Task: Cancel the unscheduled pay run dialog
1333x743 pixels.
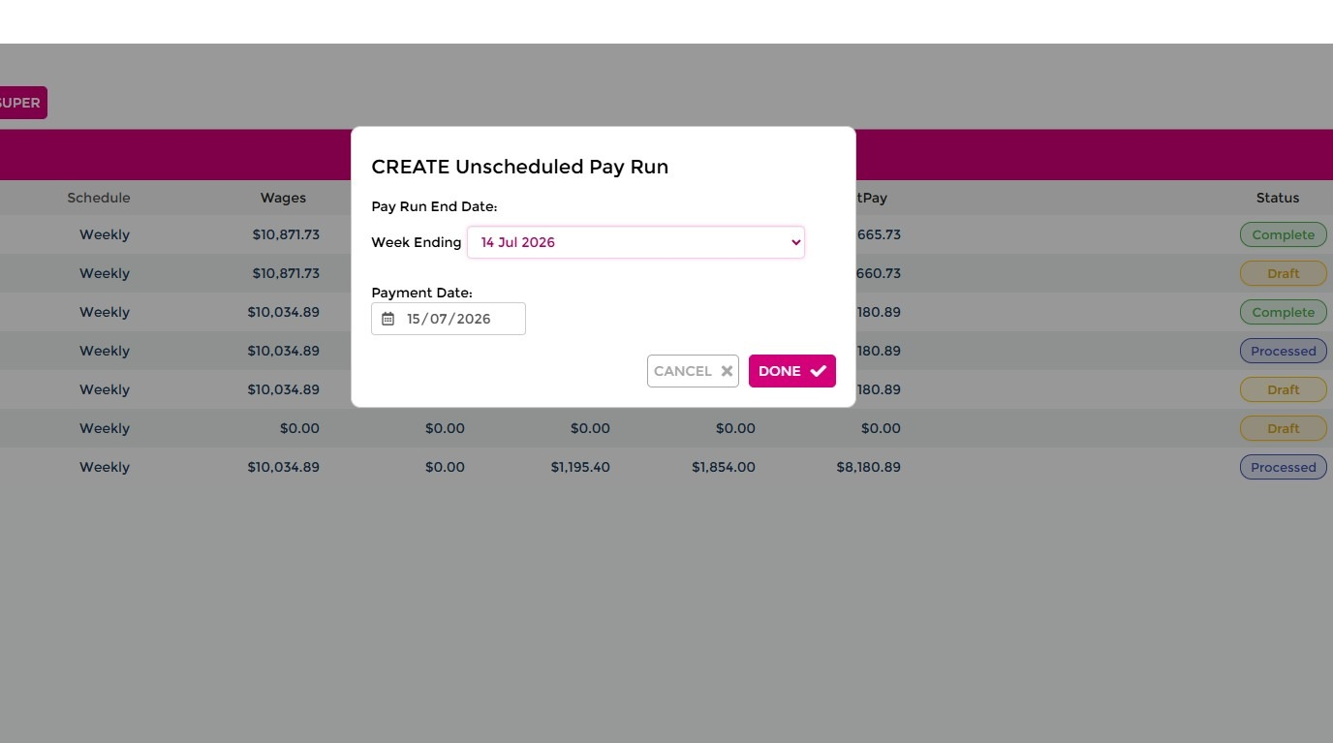Action: pyautogui.click(x=693, y=371)
